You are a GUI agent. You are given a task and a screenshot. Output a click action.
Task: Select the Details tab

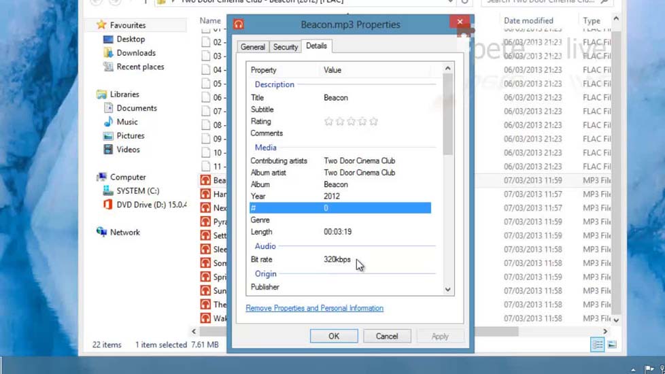coord(316,46)
